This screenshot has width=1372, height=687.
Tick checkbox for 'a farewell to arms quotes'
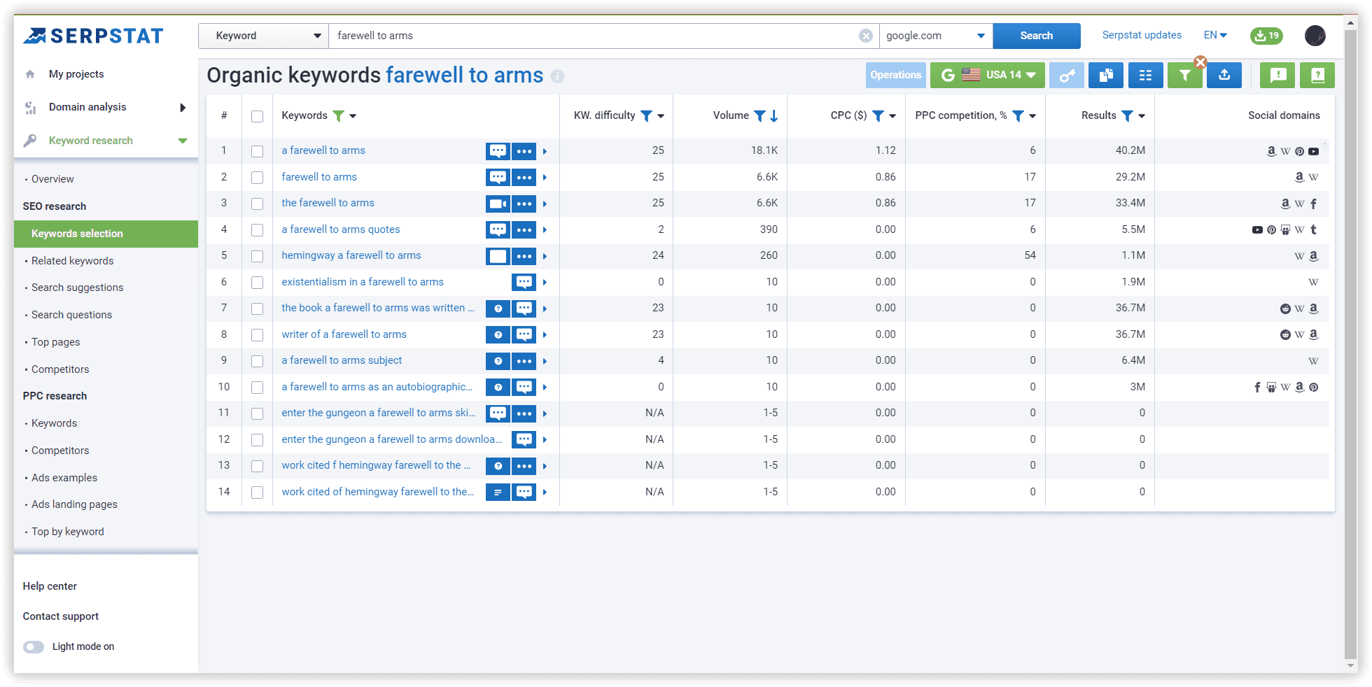(x=258, y=230)
